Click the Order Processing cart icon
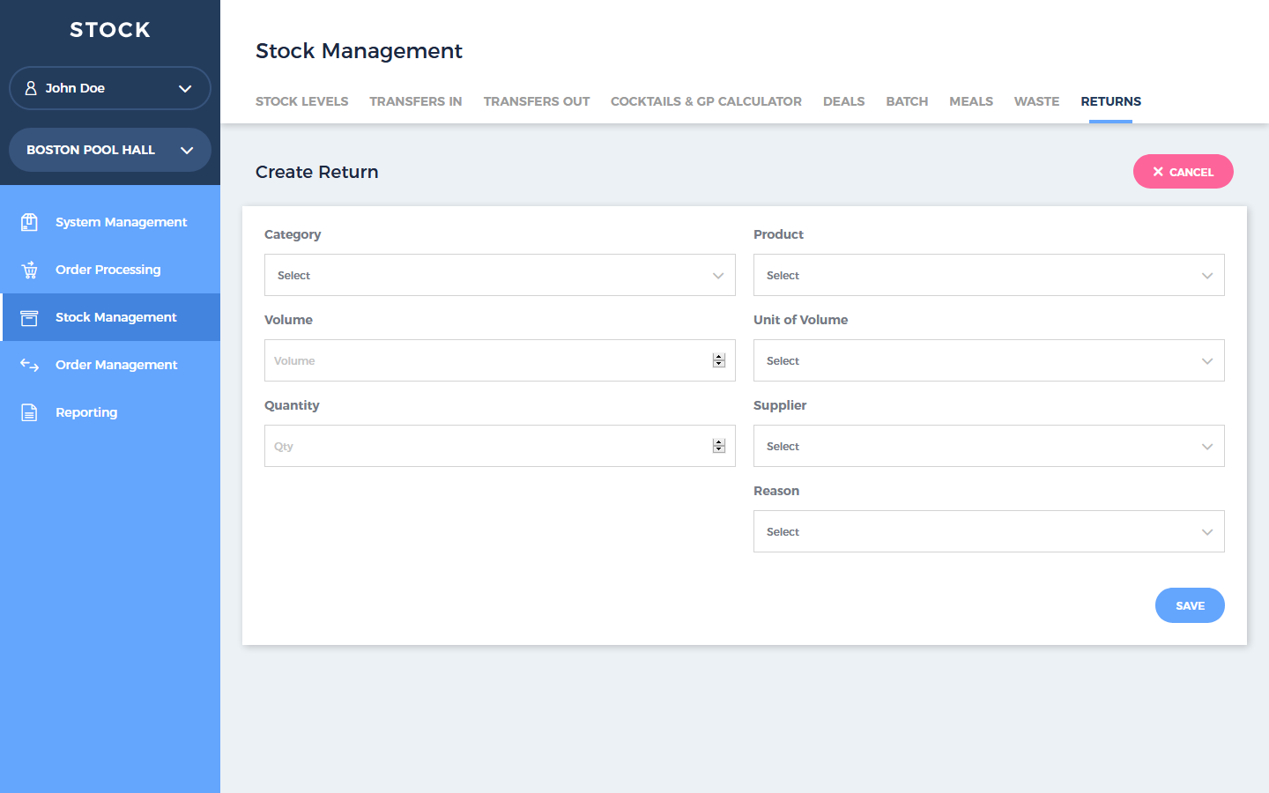Screen dimensions: 1269x793 [29, 270]
